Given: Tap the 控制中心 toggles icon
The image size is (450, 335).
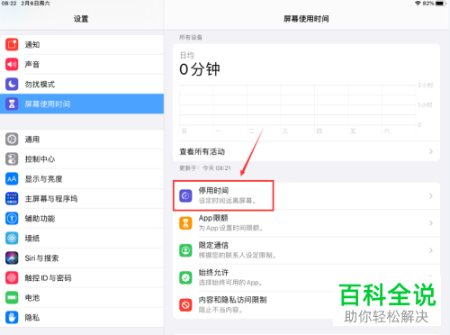Looking at the screenshot, I should pos(12,159).
